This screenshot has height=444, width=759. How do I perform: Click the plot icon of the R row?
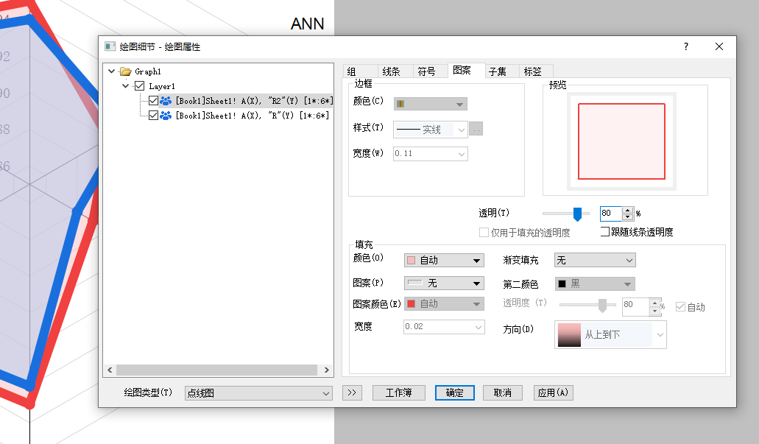(166, 116)
